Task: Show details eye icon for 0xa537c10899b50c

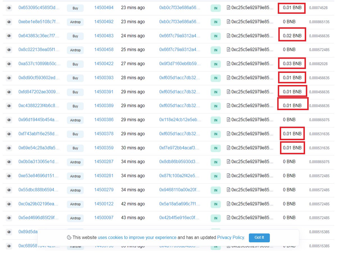Action: click(x=9, y=64)
